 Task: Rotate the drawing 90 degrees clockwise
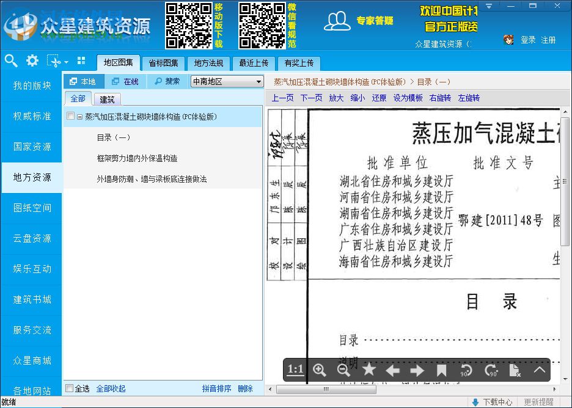point(490,370)
